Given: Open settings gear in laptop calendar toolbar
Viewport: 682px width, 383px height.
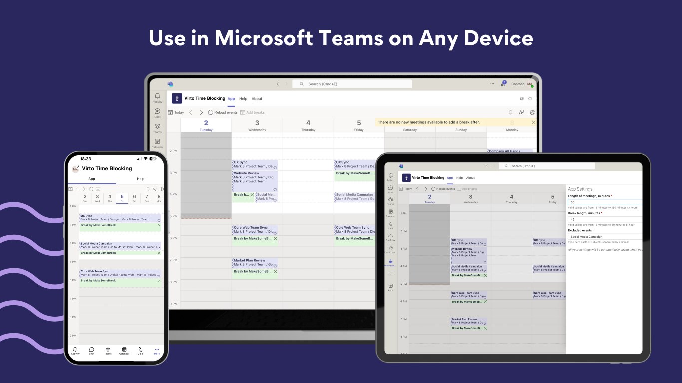Looking at the screenshot, I should [532, 112].
